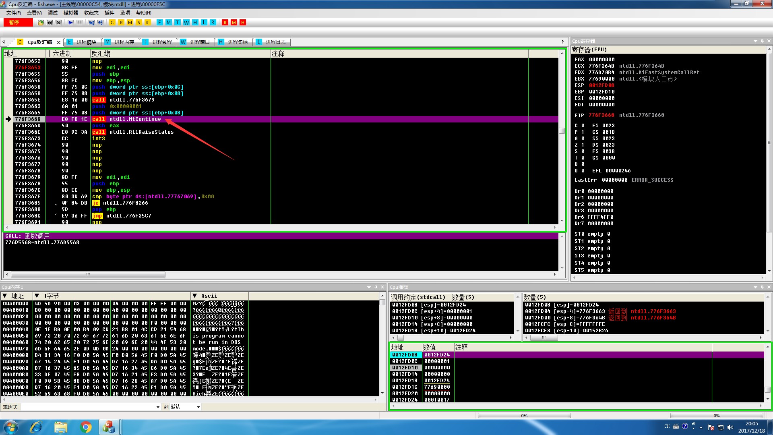This screenshot has width=773, height=435.
Task: Open Chrome from the Windows taskbar
Action: [x=85, y=427]
